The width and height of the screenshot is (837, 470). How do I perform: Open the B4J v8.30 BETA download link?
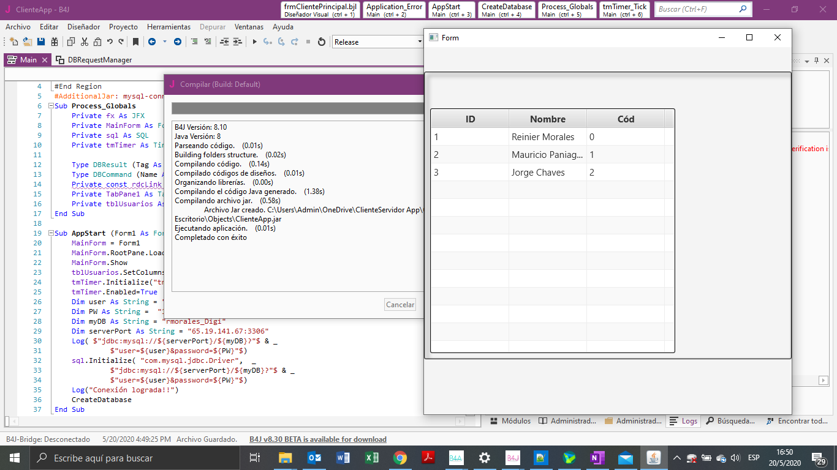[318, 439]
